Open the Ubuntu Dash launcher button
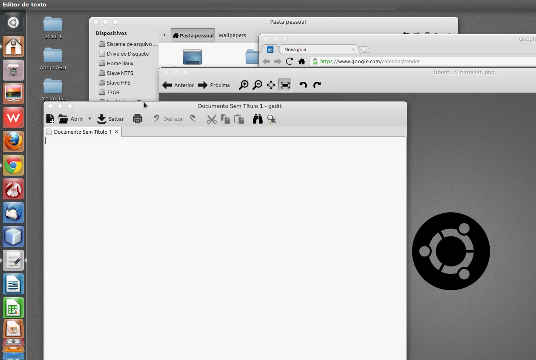Viewport: 536px width, 360px height. click(13, 22)
